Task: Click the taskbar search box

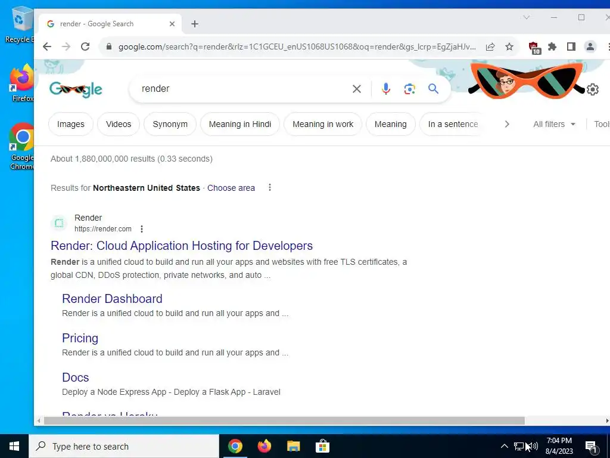Action: [x=124, y=446]
